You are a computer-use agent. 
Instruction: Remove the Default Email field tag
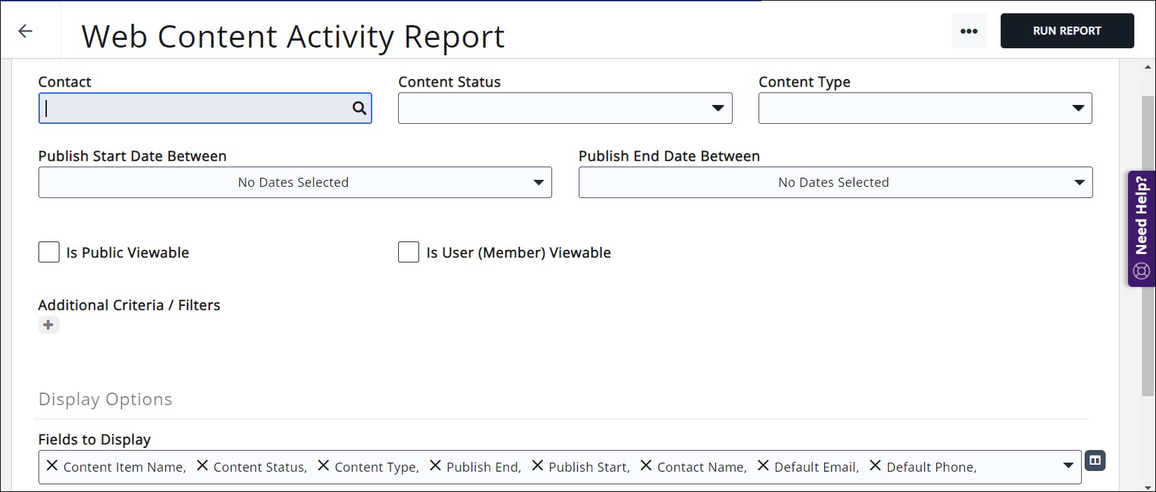[763, 465]
